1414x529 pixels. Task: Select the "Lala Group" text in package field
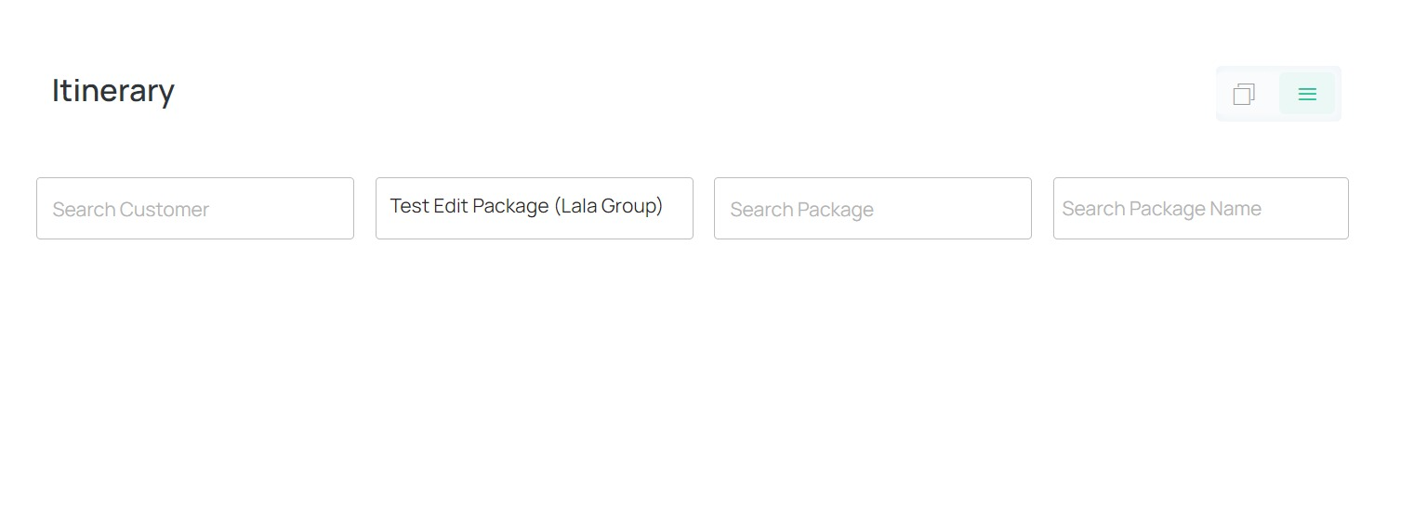(x=609, y=206)
